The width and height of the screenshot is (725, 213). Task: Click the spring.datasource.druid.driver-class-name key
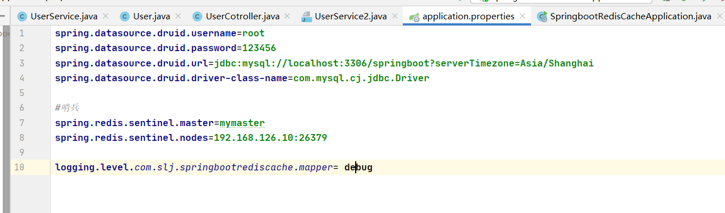pos(171,78)
